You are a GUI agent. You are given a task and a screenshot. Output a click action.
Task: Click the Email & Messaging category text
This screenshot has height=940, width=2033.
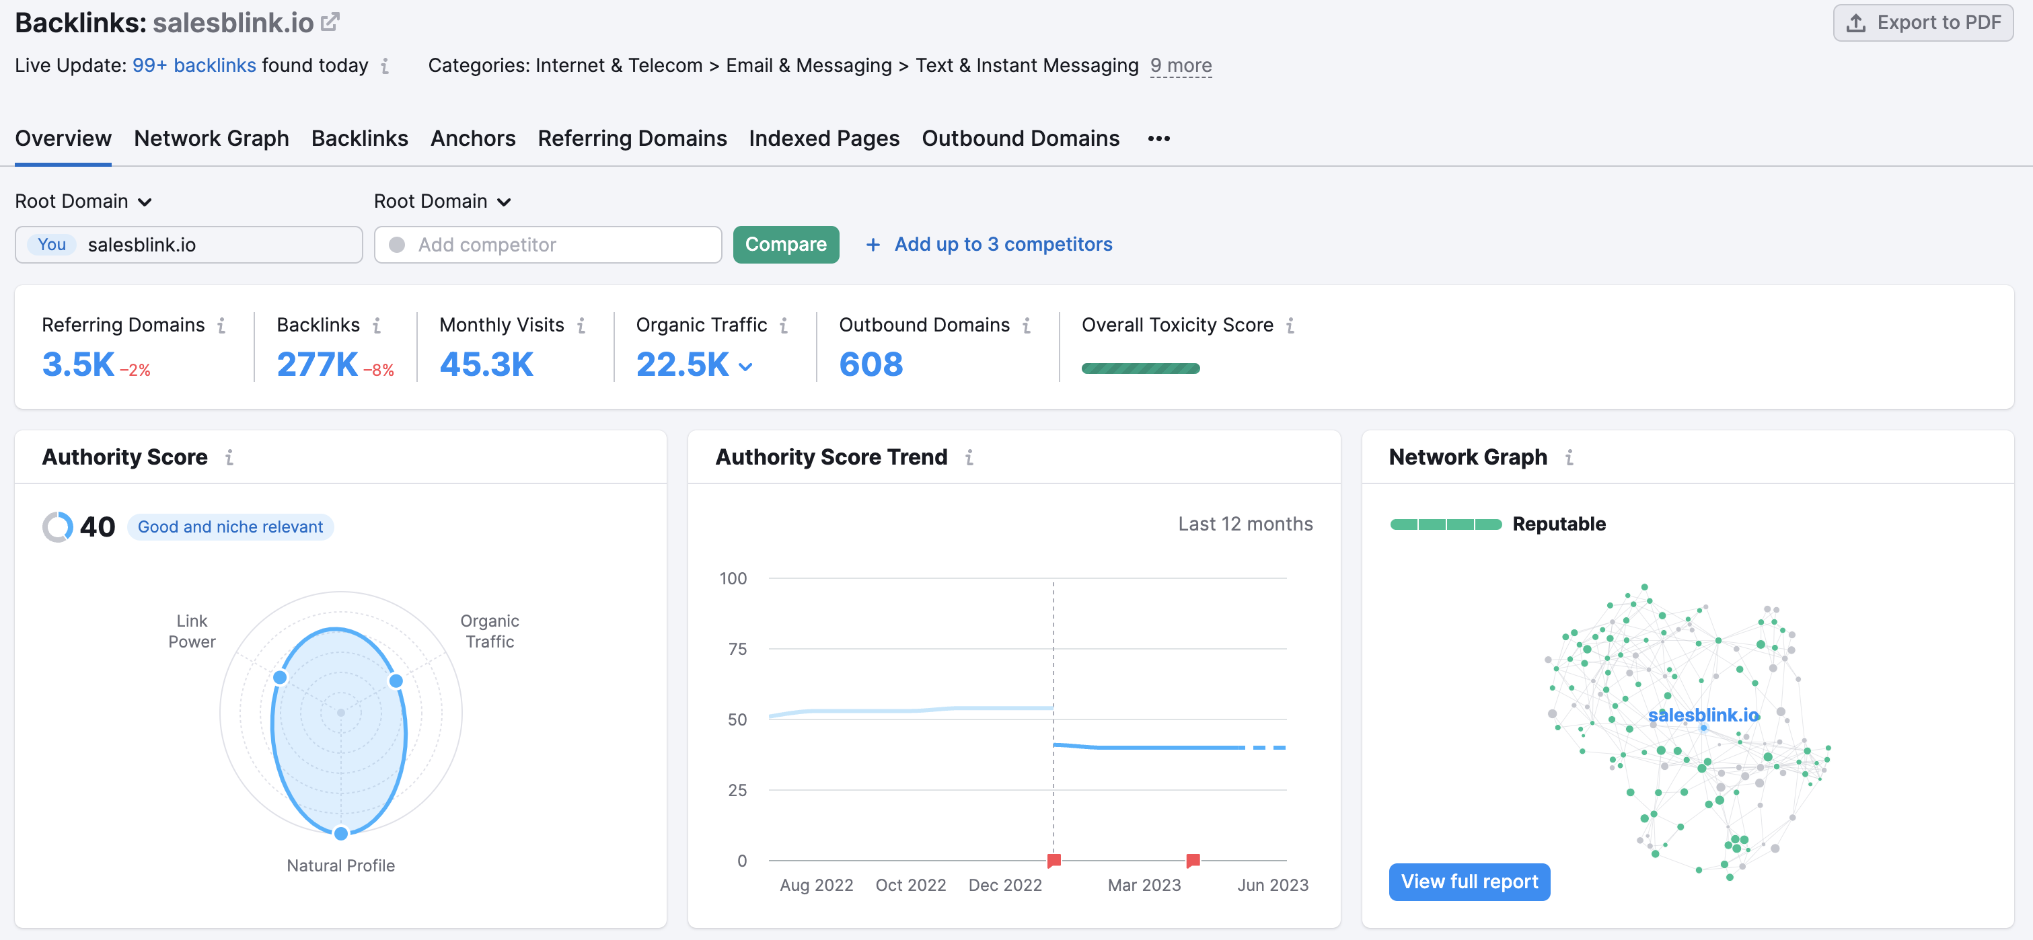[808, 65]
